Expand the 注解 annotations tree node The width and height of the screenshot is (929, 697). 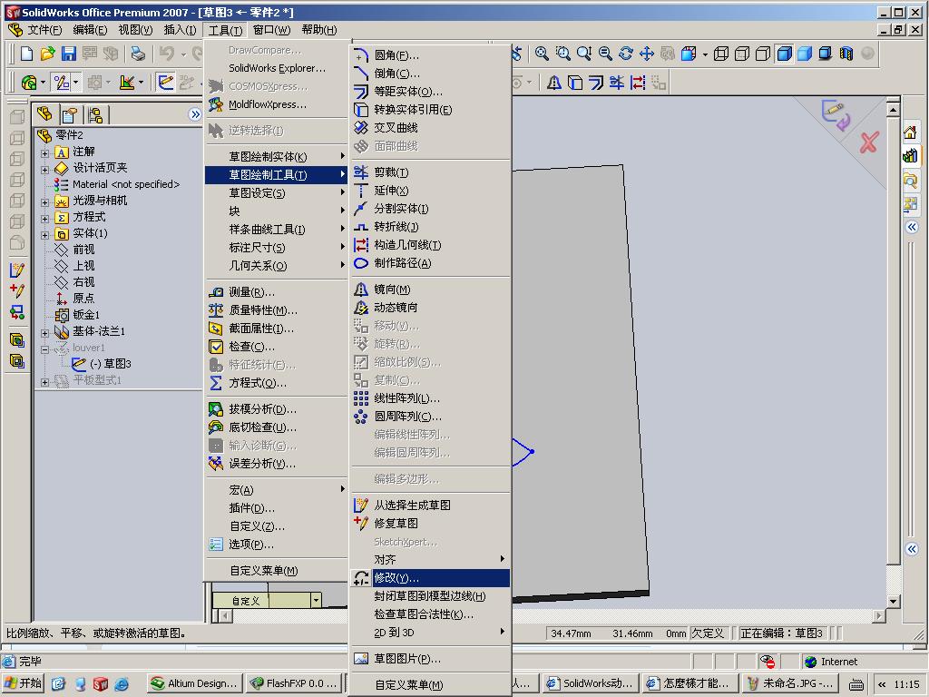(44, 152)
